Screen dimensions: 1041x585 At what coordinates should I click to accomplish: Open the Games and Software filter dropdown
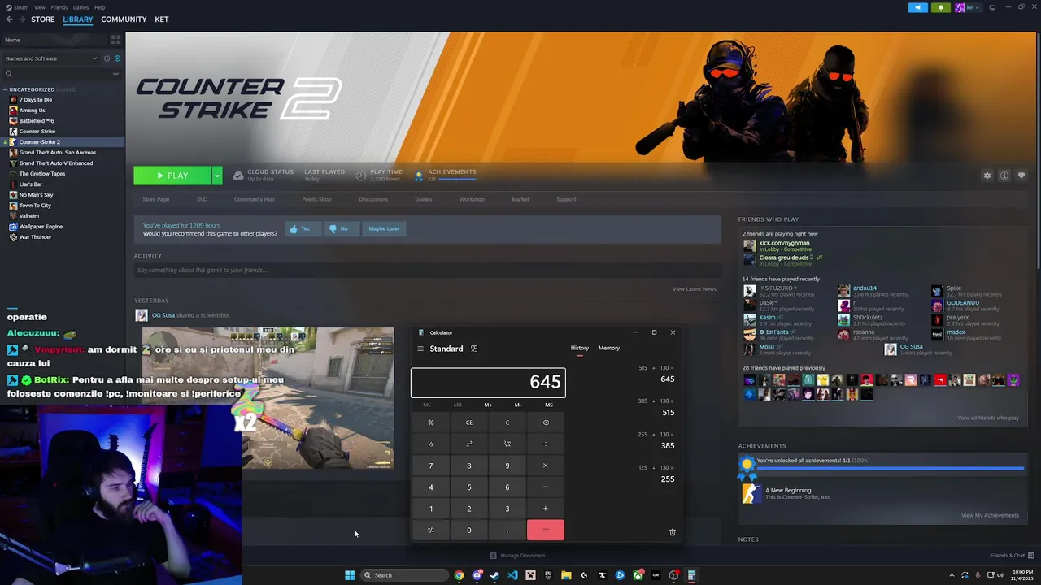pos(51,58)
